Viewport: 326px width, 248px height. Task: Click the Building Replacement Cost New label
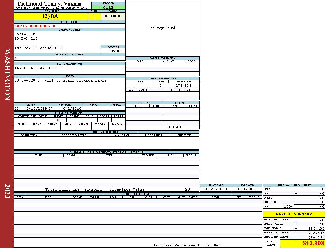(x=187, y=245)
